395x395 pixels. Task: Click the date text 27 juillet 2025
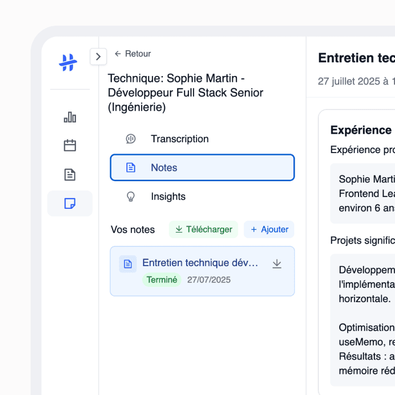click(x=356, y=81)
